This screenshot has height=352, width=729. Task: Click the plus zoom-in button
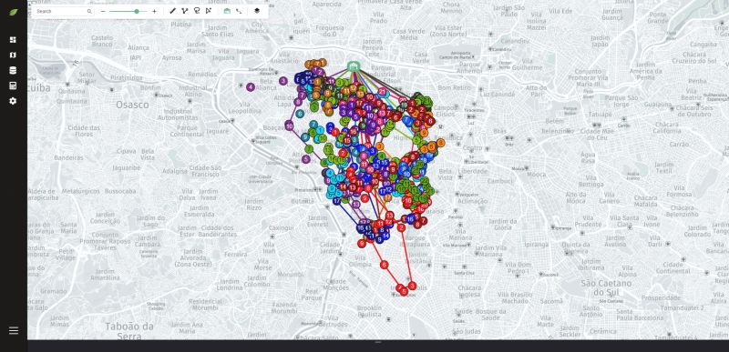click(154, 11)
